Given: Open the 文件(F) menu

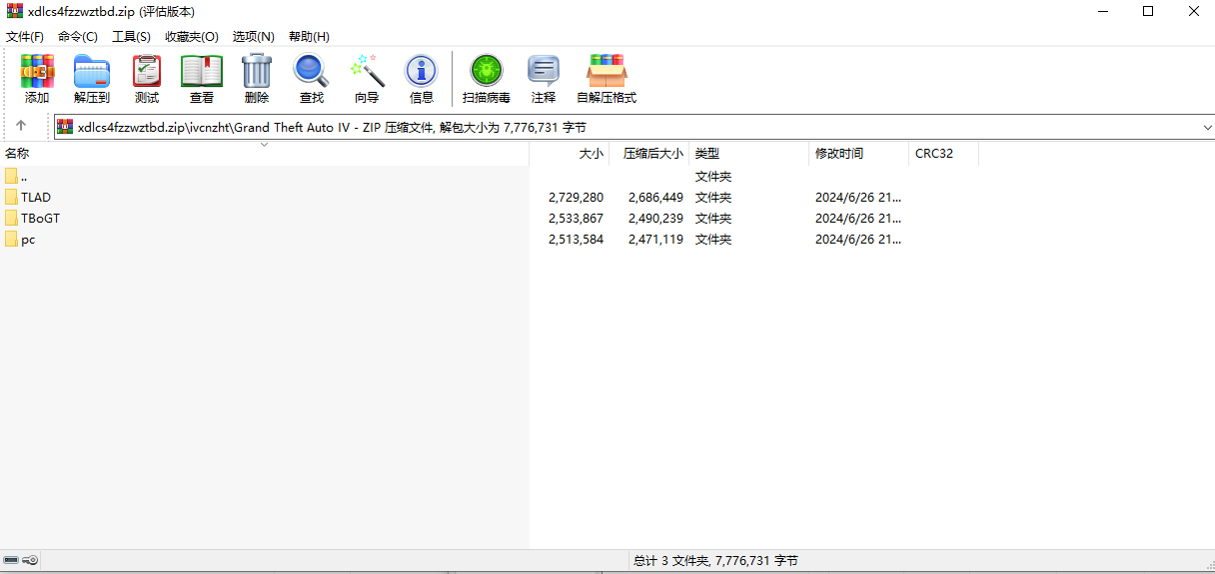Looking at the screenshot, I should pyautogui.click(x=25, y=37).
